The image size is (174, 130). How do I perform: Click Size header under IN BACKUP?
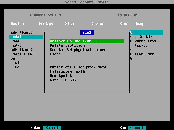124,24
